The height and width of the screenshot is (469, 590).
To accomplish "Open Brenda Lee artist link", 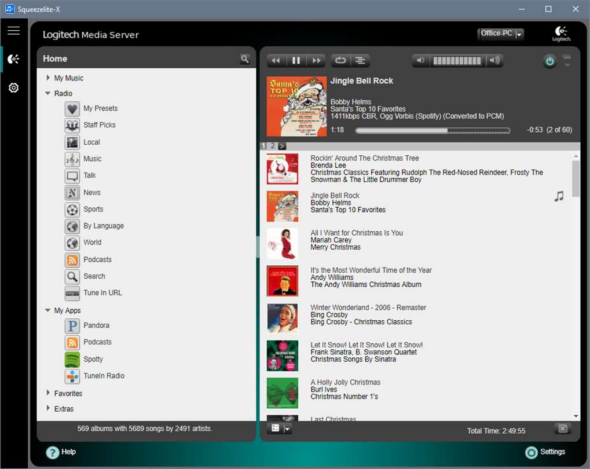I will click(x=328, y=165).
